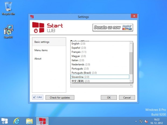Choose Español (2.0) language

coord(100,48)
